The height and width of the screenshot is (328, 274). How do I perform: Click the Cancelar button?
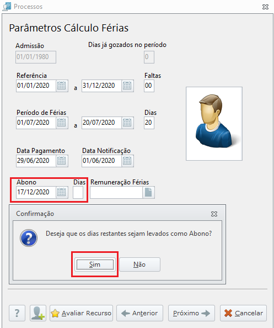(x=243, y=313)
